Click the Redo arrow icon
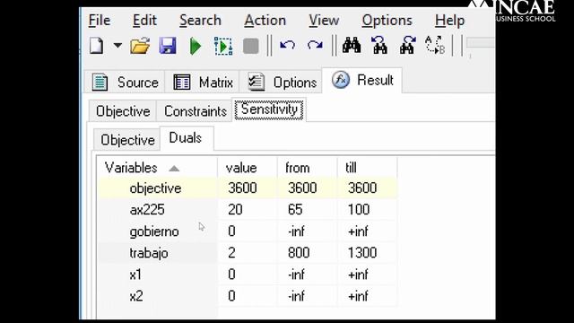The height and width of the screenshot is (323, 574). coord(315,46)
